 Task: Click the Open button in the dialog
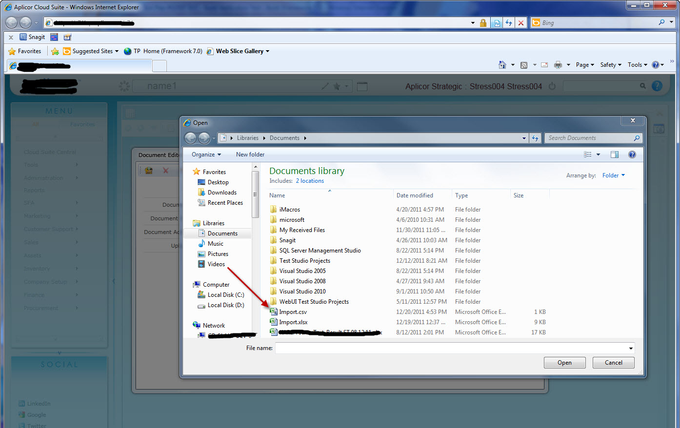564,363
